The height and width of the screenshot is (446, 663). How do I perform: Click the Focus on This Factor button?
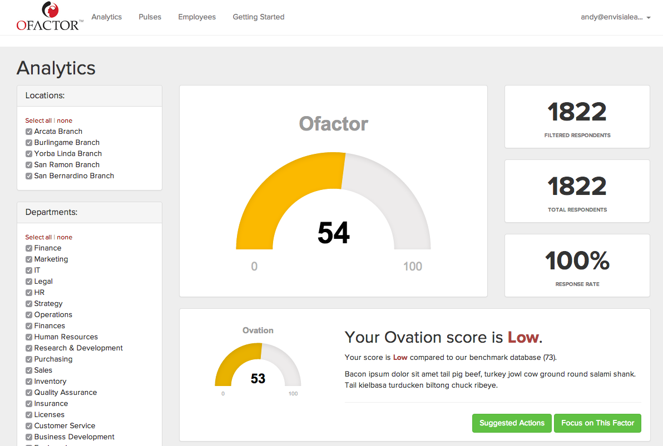tap(597, 423)
